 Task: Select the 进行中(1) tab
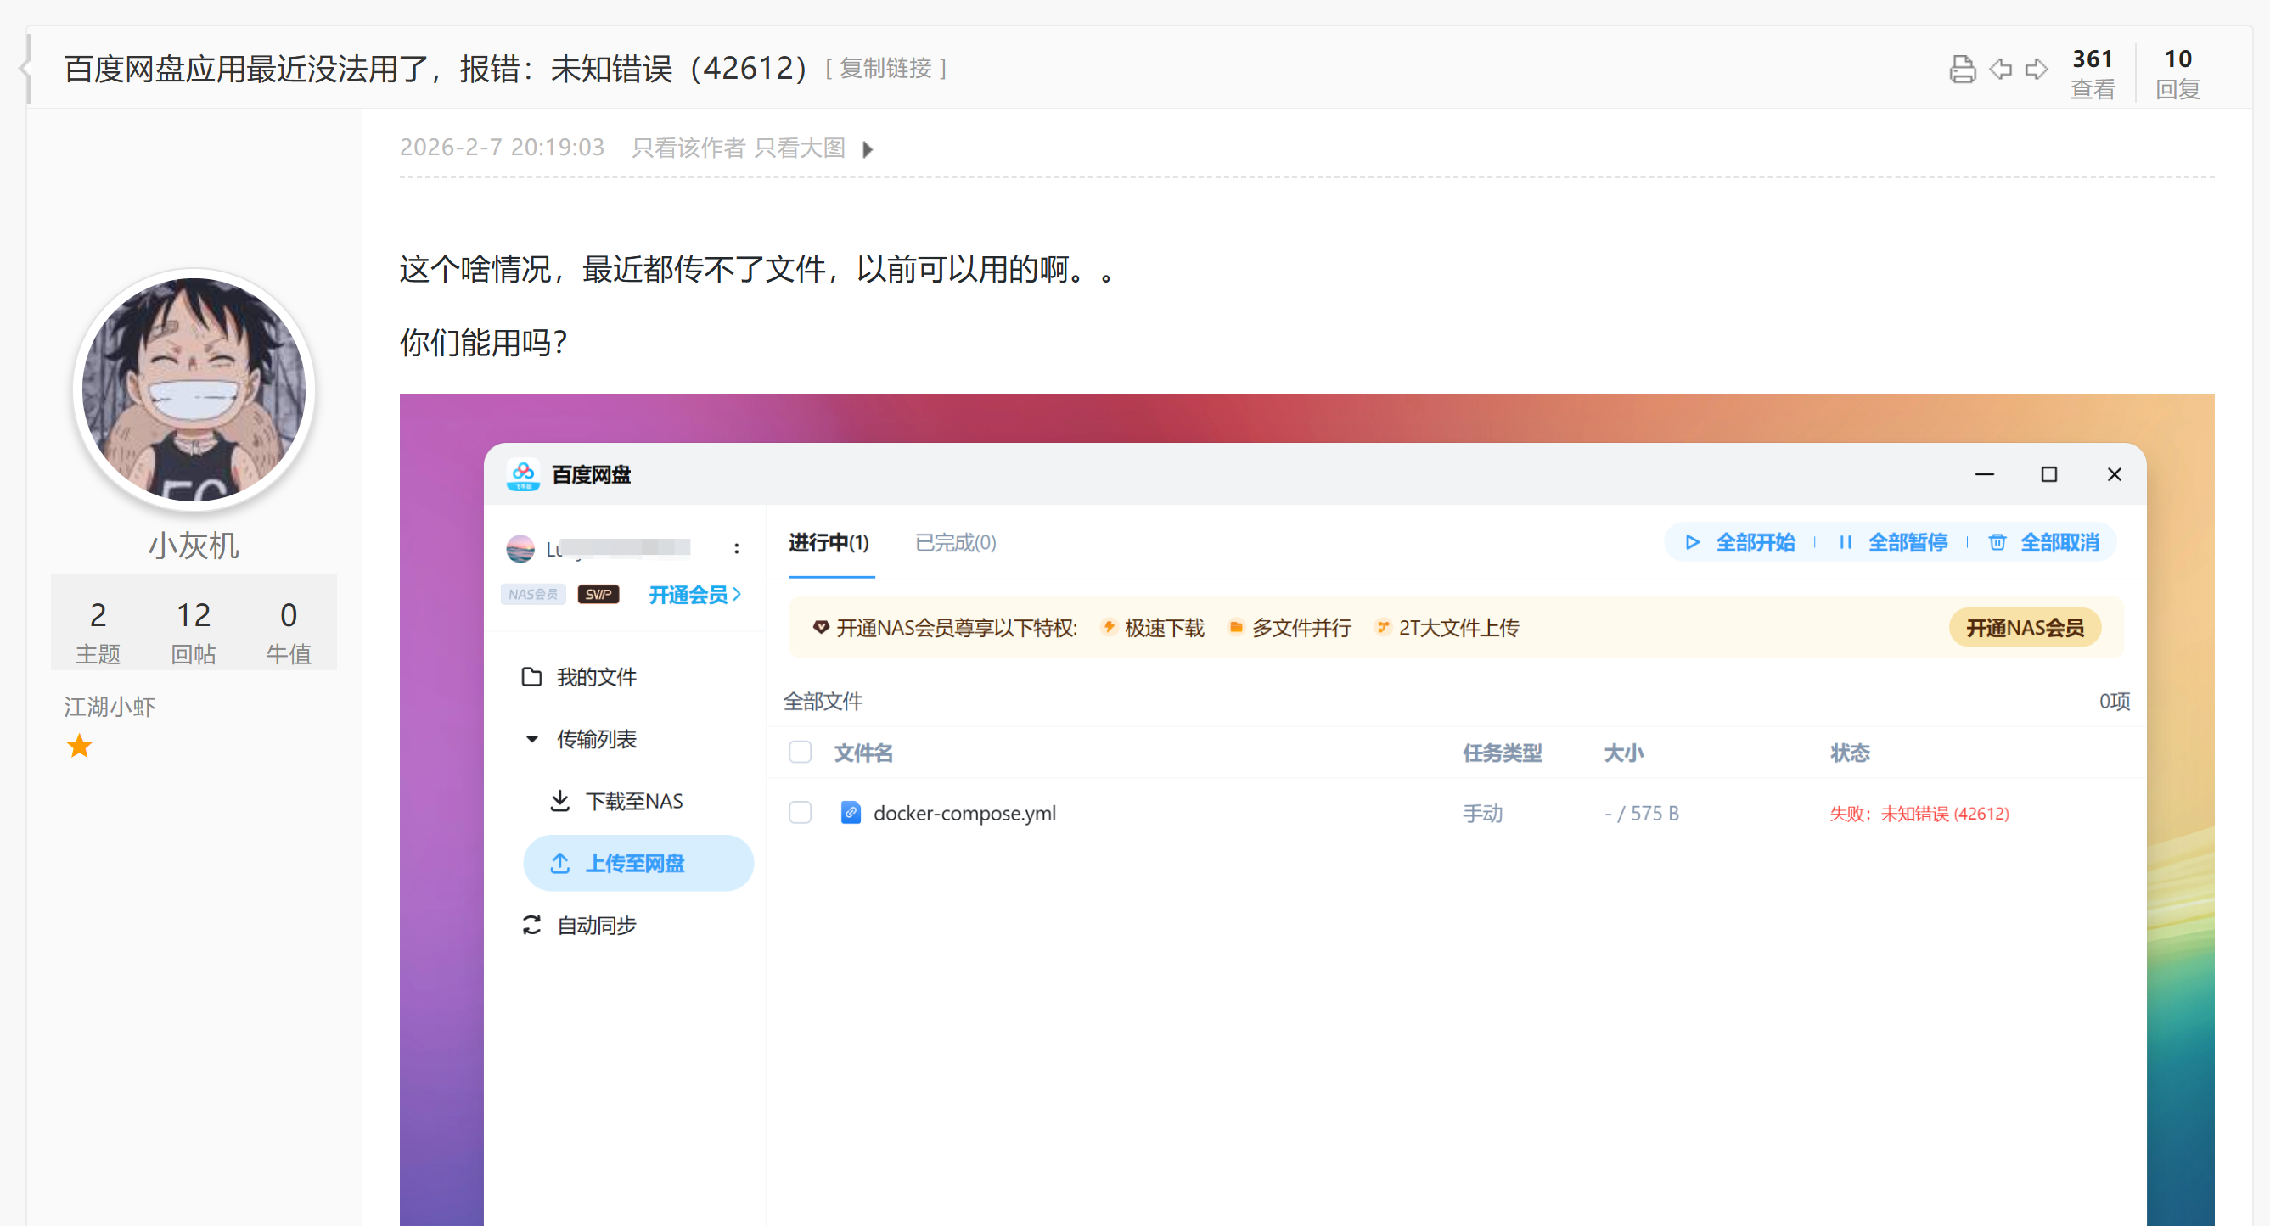pos(829,543)
